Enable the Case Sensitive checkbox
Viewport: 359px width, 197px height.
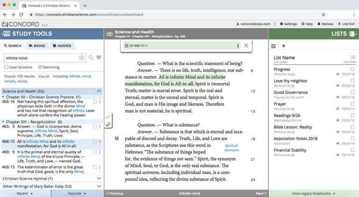coord(6,67)
